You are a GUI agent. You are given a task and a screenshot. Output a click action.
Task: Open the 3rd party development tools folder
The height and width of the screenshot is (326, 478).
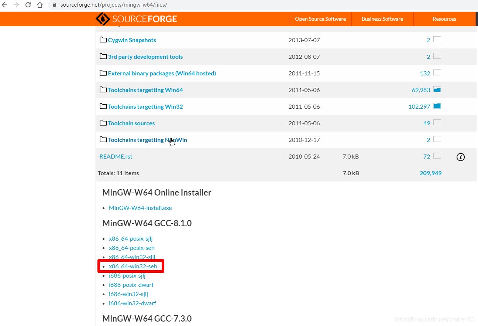[145, 57]
